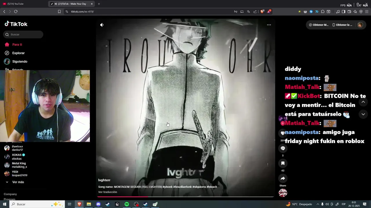Bookmark the video to favorites
371x208 pixels.
[283, 163]
